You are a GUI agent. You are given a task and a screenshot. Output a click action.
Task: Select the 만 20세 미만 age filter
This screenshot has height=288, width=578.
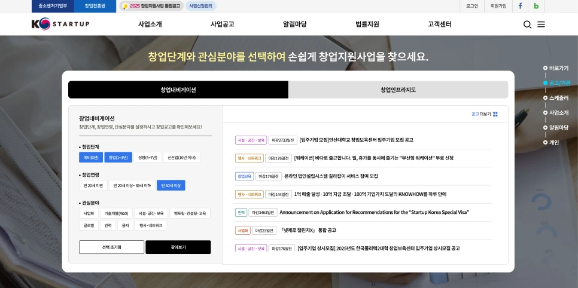click(93, 185)
